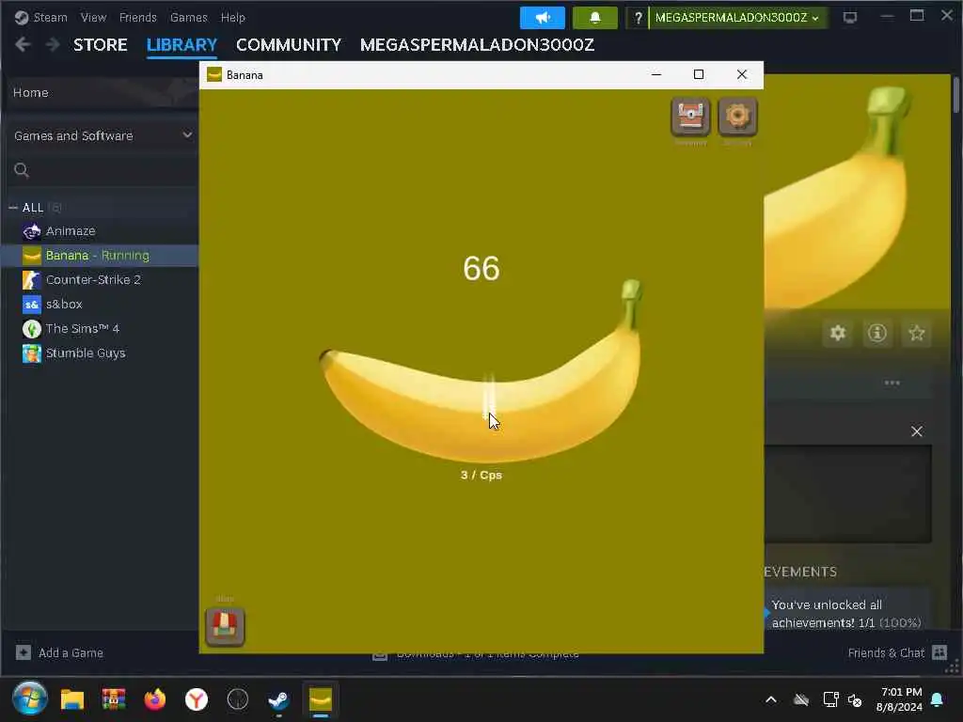
Task: Click the Steam library page scrollbar
Action: [955, 95]
